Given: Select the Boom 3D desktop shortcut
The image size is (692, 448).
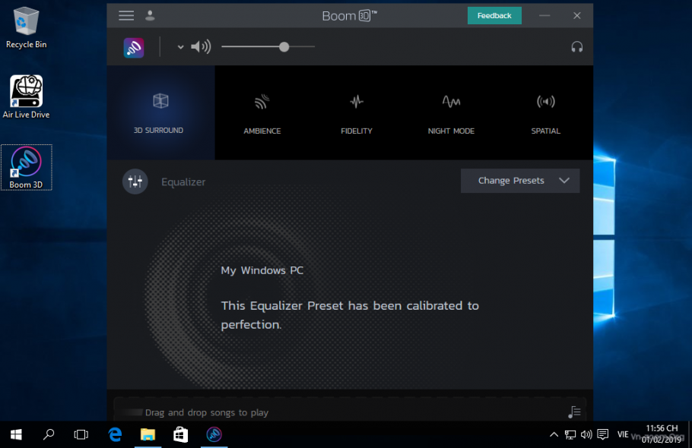Looking at the screenshot, I should [26, 167].
